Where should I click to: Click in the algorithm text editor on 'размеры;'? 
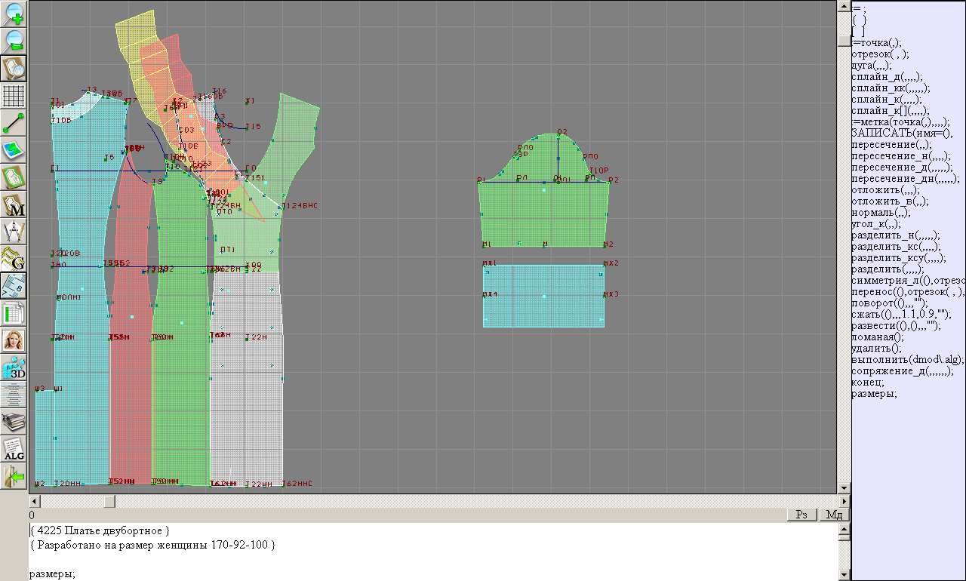click(52, 574)
